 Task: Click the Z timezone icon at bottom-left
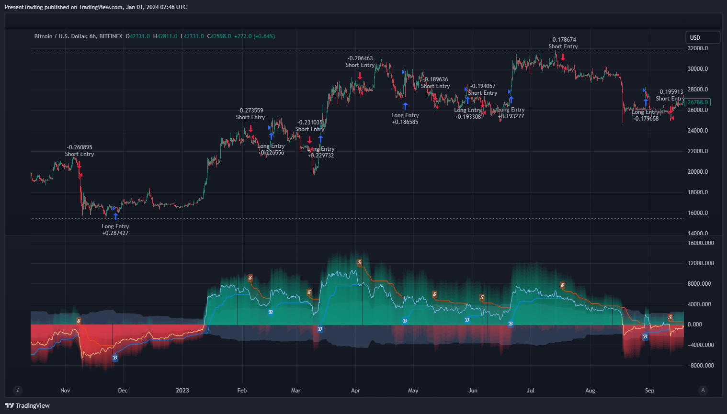(18, 390)
